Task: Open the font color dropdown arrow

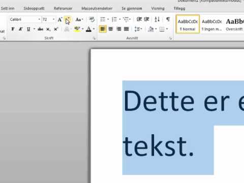Action: click(94, 29)
